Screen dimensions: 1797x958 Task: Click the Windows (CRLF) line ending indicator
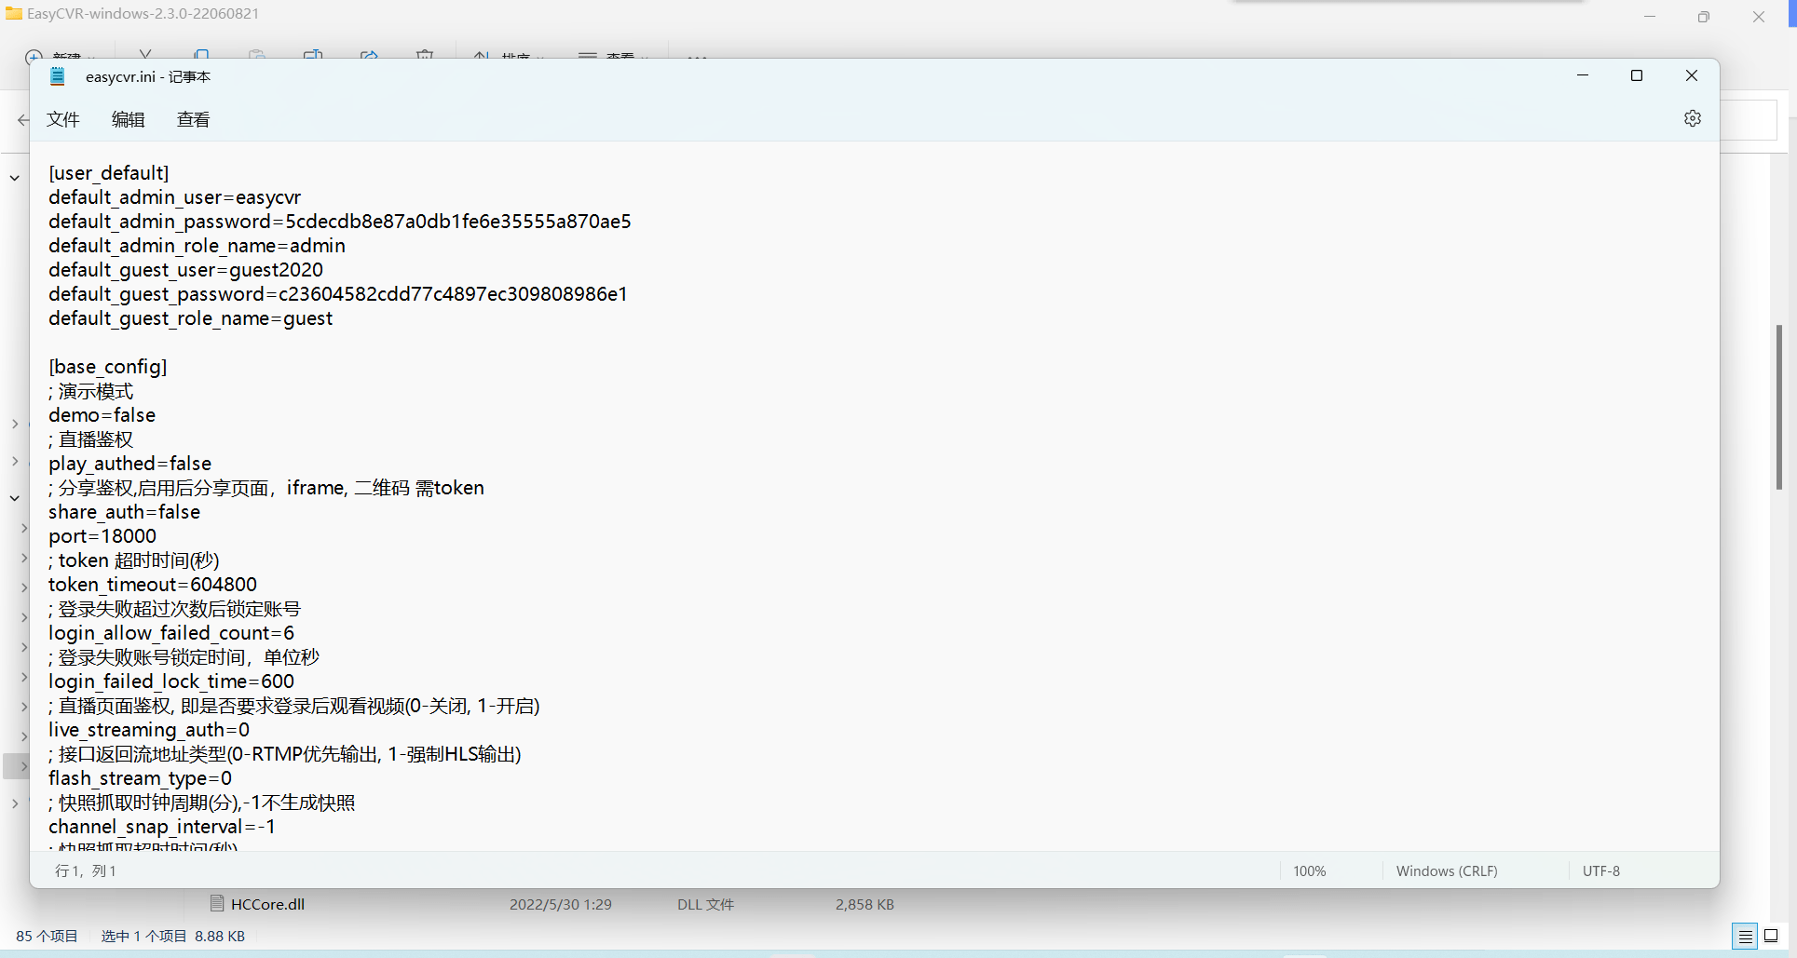tap(1447, 870)
